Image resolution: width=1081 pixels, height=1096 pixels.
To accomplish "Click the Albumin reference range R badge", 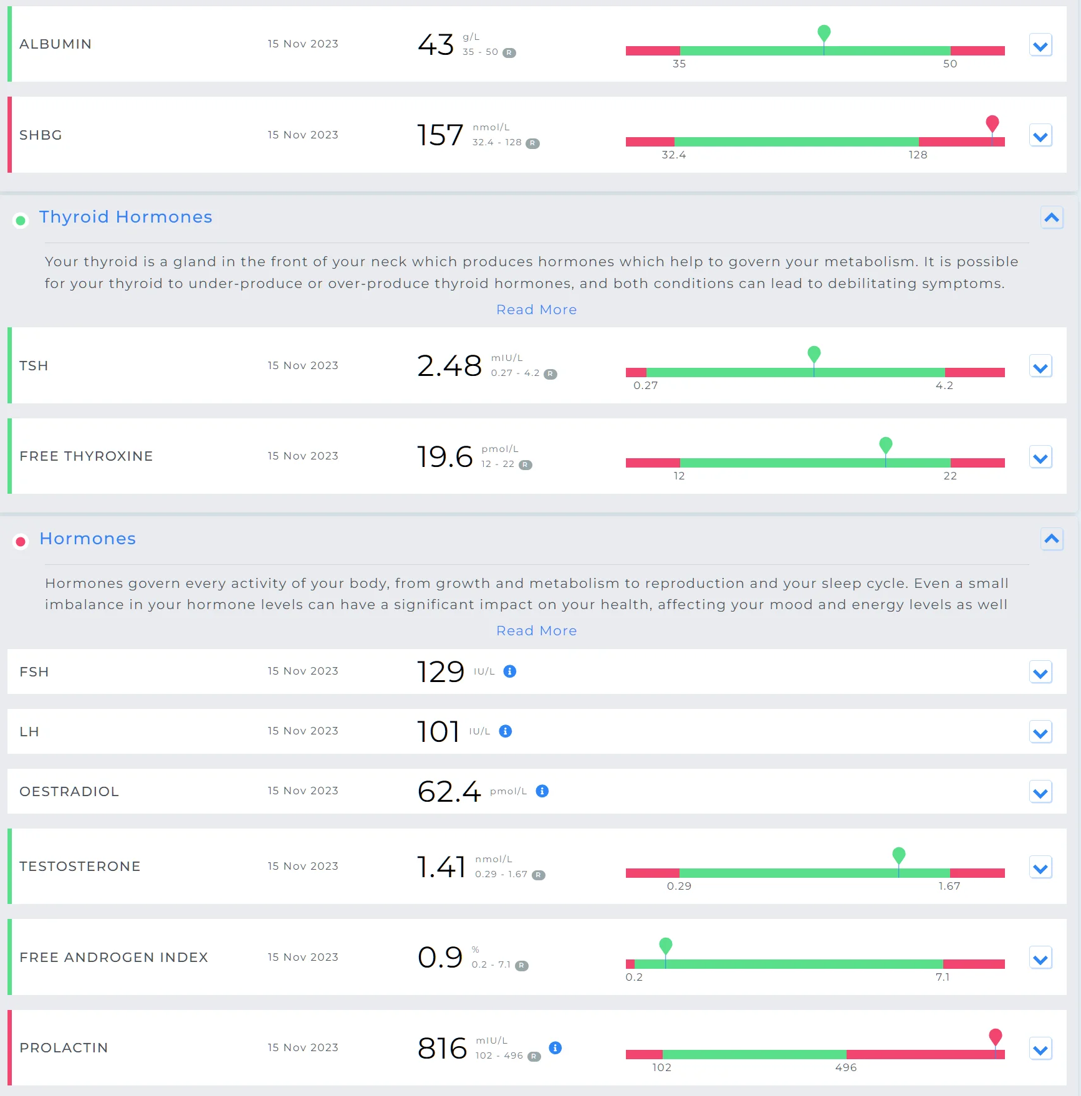I will [x=509, y=53].
